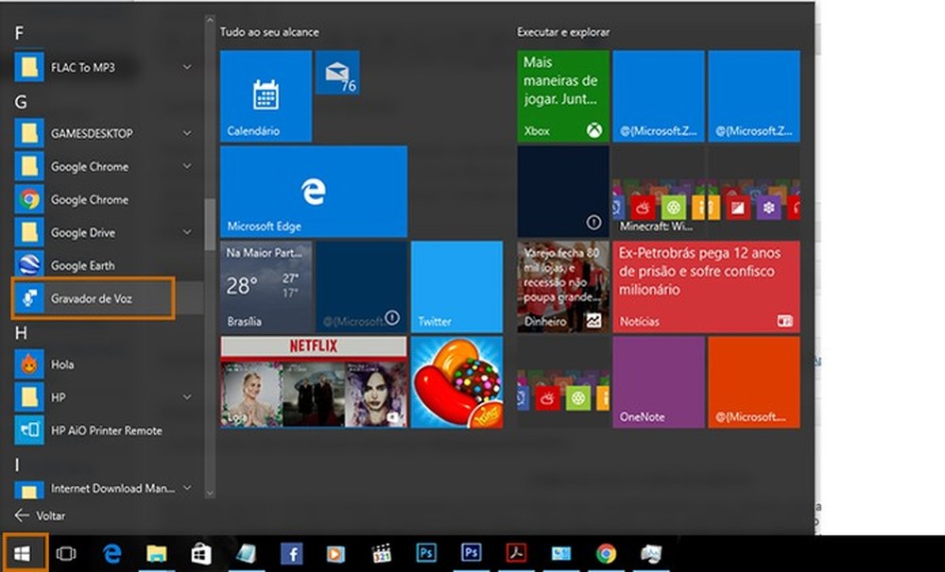Launch Google Earth from the apps list
Viewport: 945px width, 572px height.
(80, 265)
